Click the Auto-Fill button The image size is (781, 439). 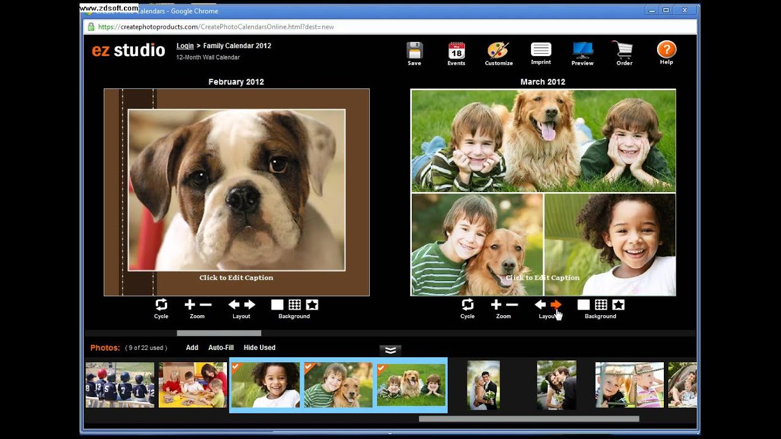pos(221,348)
